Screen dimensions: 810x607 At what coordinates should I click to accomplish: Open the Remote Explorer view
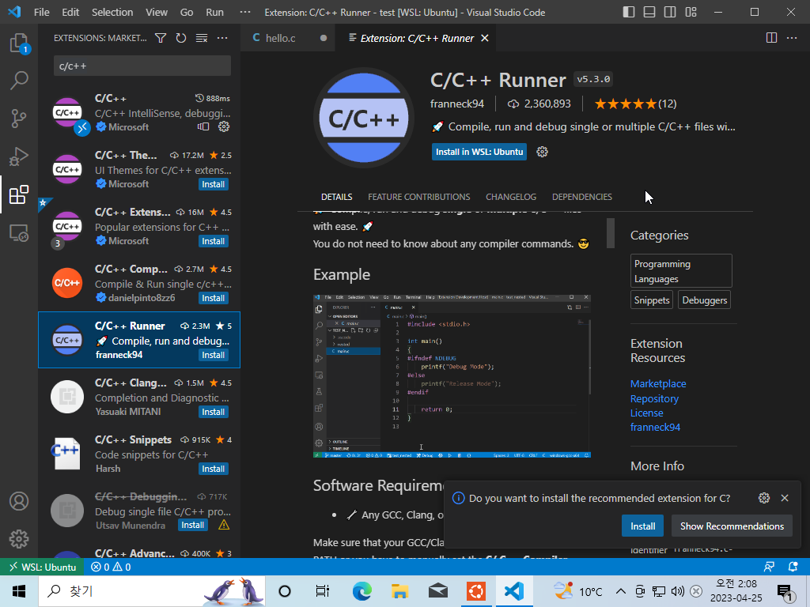pyautogui.click(x=19, y=233)
